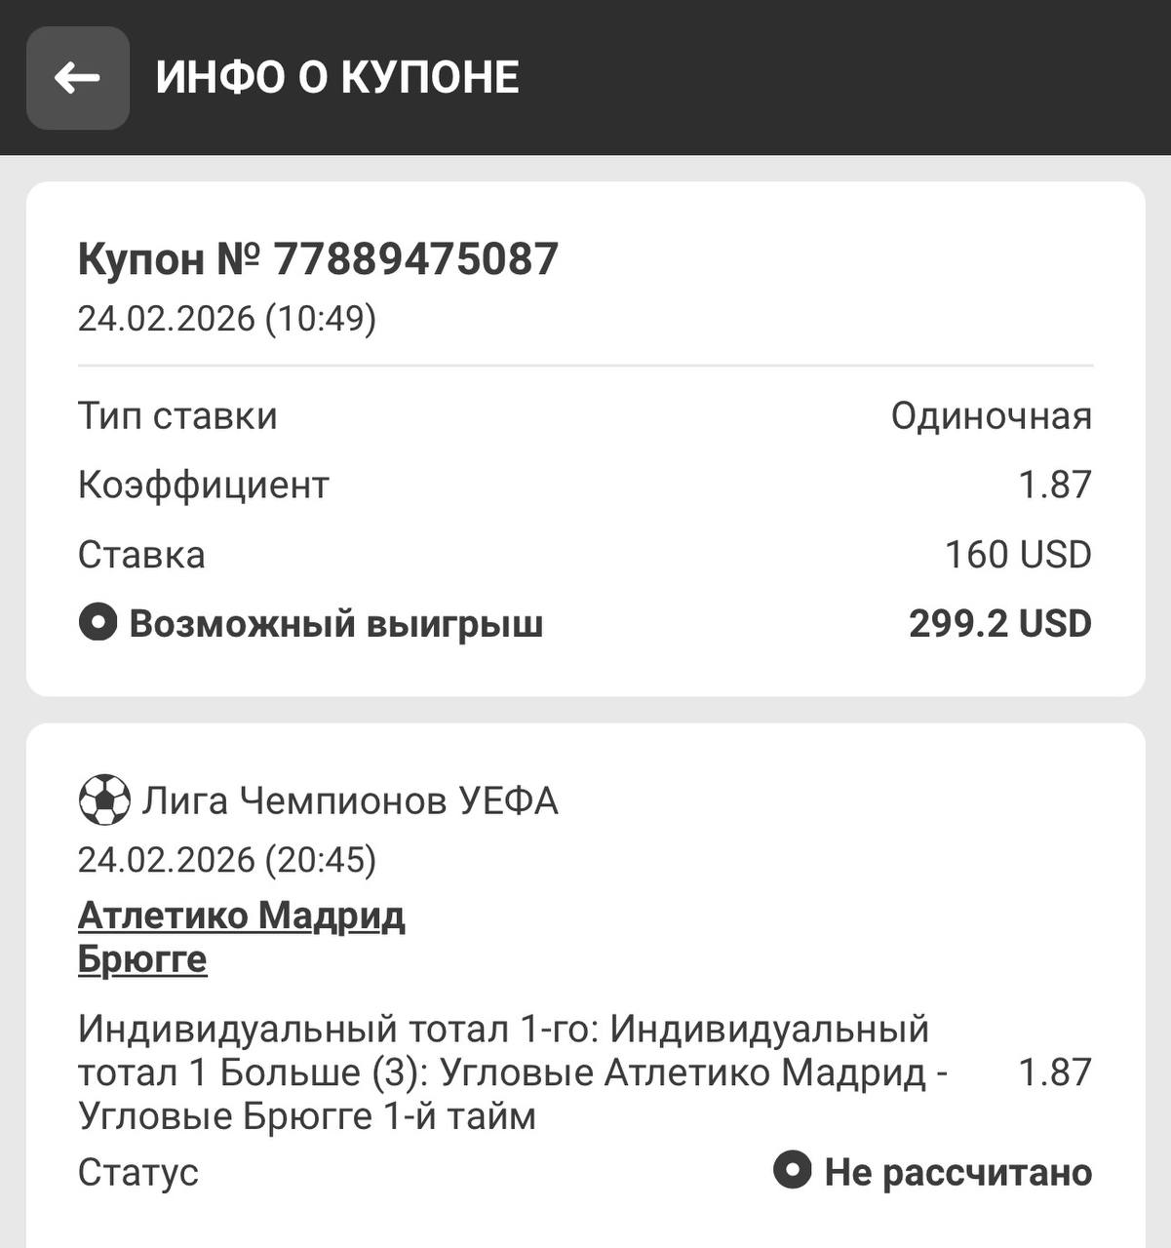Click the Не рассчитано status text
The image size is (1171, 1248).
tap(957, 1172)
